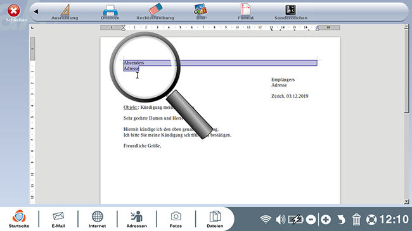Go to Startseite home
This screenshot has width=412, height=231.
tap(19, 219)
